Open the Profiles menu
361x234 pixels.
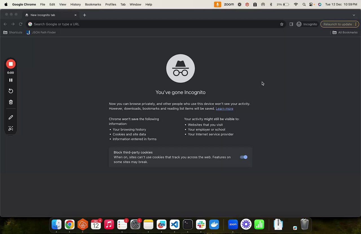111,5
